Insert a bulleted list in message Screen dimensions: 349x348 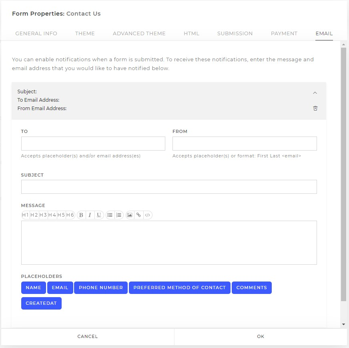tap(110, 215)
